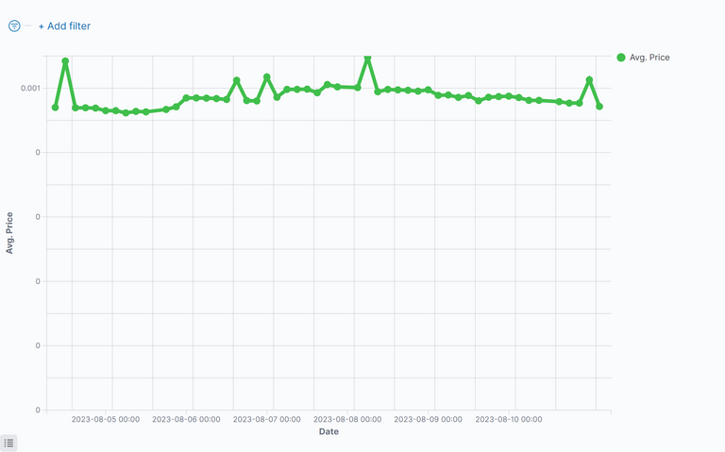725x452 pixels.
Task: Click the 2023-08-06 00:00 axis label
Action: coord(186,419)
